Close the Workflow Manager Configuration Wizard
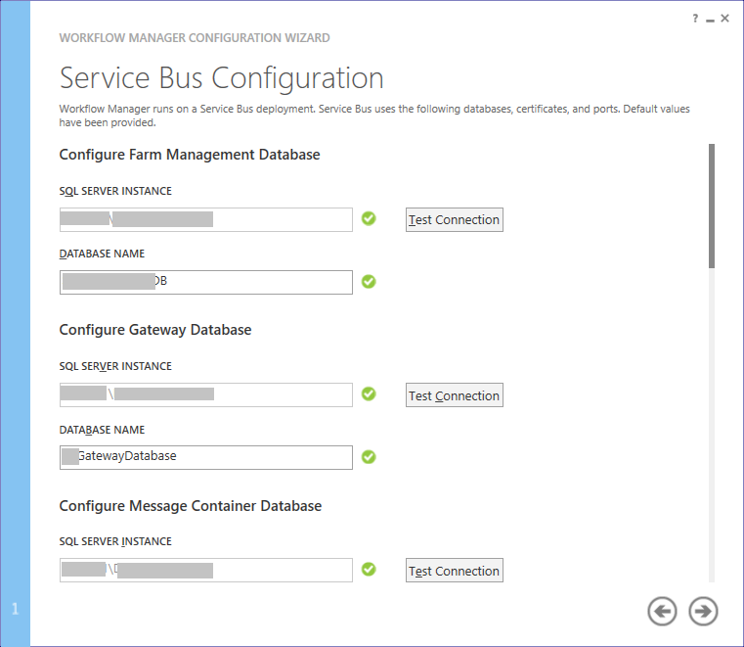 click(x=725, y=19)
